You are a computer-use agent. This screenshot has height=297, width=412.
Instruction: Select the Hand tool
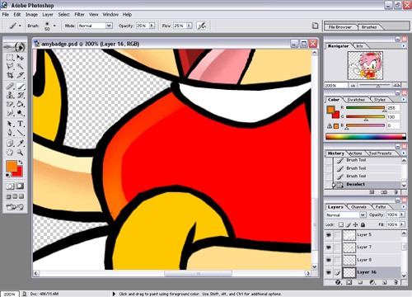tap(10, 152)
